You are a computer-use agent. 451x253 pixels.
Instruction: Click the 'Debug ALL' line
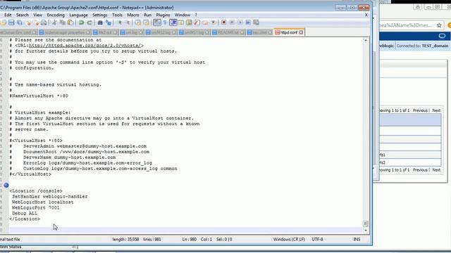tap(25, 214)
